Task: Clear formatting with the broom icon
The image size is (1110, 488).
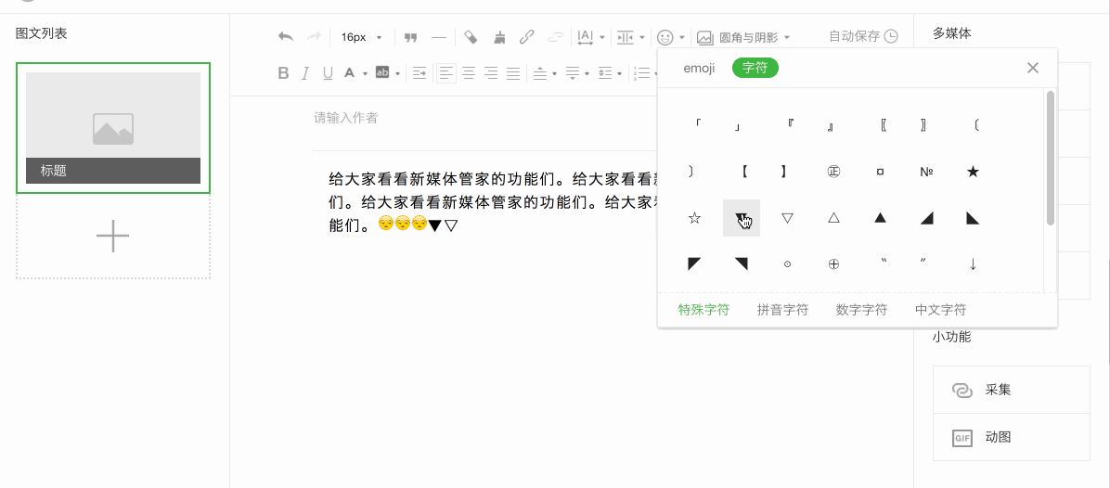Action: click(x=499, y=37)
